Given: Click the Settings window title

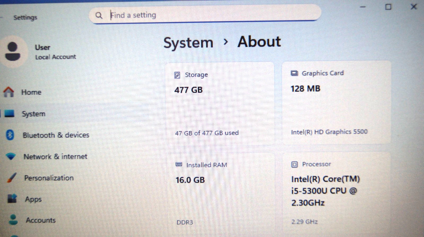Looking at the screenshot, I should point(25,17).
